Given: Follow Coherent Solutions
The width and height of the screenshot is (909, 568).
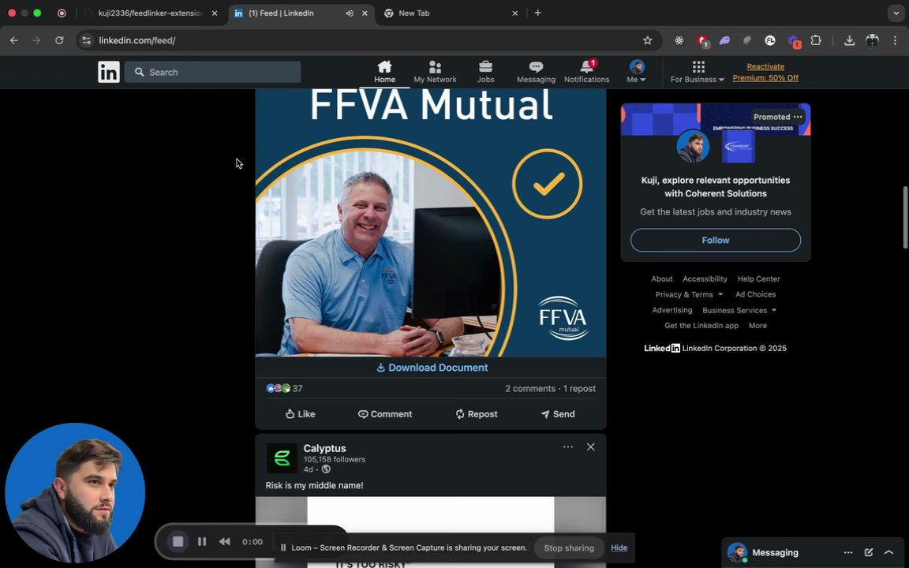Looking at the screenshot, I should tap(716, 240).
